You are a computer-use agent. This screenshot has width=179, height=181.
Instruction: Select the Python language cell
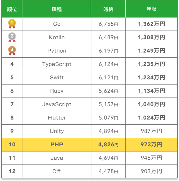(57, 51)
